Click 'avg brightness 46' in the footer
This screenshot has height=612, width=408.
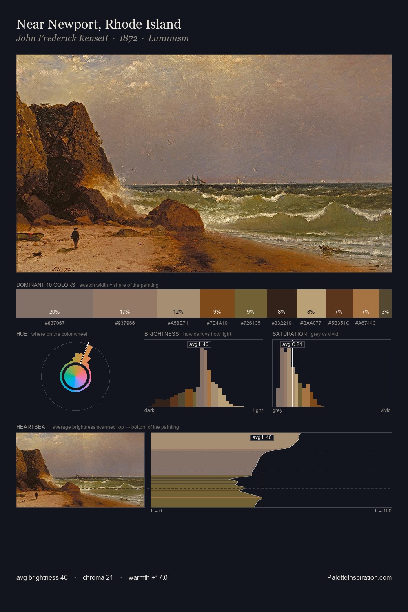click(x=42, y=577)
